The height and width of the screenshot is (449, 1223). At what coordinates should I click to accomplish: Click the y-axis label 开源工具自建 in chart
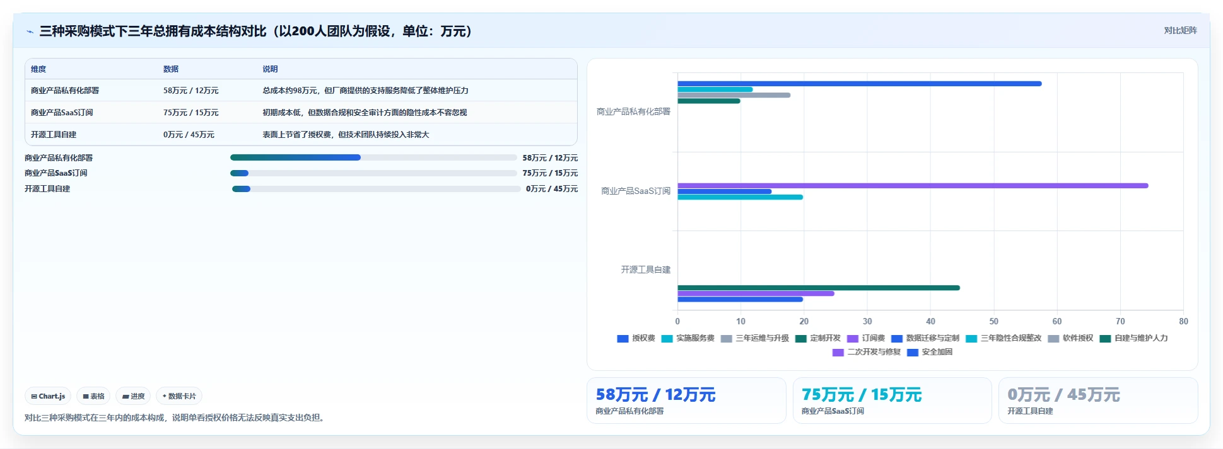pyautogui.click(x=646, y=270)
